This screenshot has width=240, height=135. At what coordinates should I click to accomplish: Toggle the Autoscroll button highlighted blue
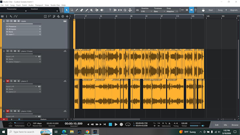(x=192, y=10)
